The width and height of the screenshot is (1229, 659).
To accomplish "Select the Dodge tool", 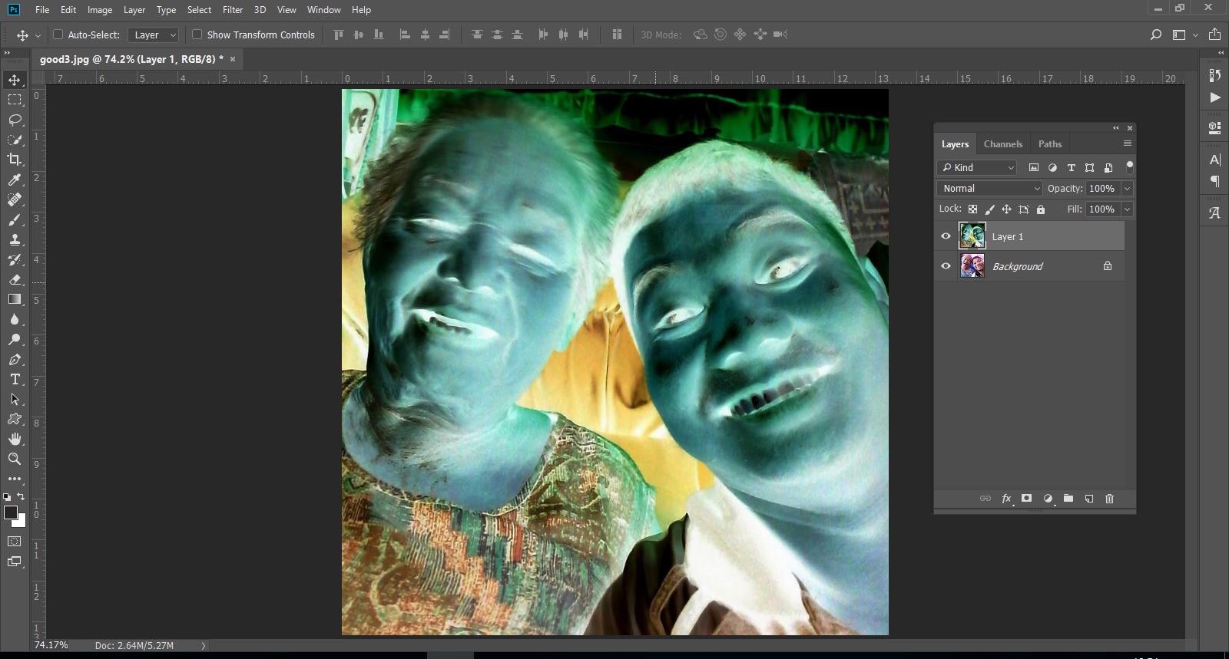I will [15, 339].
